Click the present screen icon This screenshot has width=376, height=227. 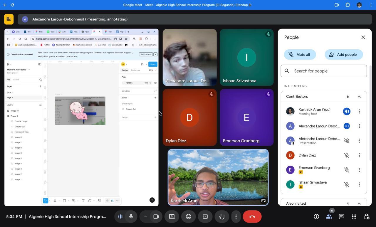(x=172, y=217)
